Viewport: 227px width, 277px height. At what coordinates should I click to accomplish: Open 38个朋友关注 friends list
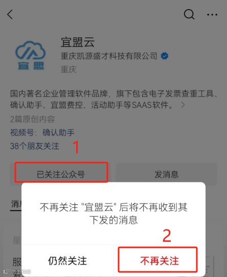click(35, 146)
